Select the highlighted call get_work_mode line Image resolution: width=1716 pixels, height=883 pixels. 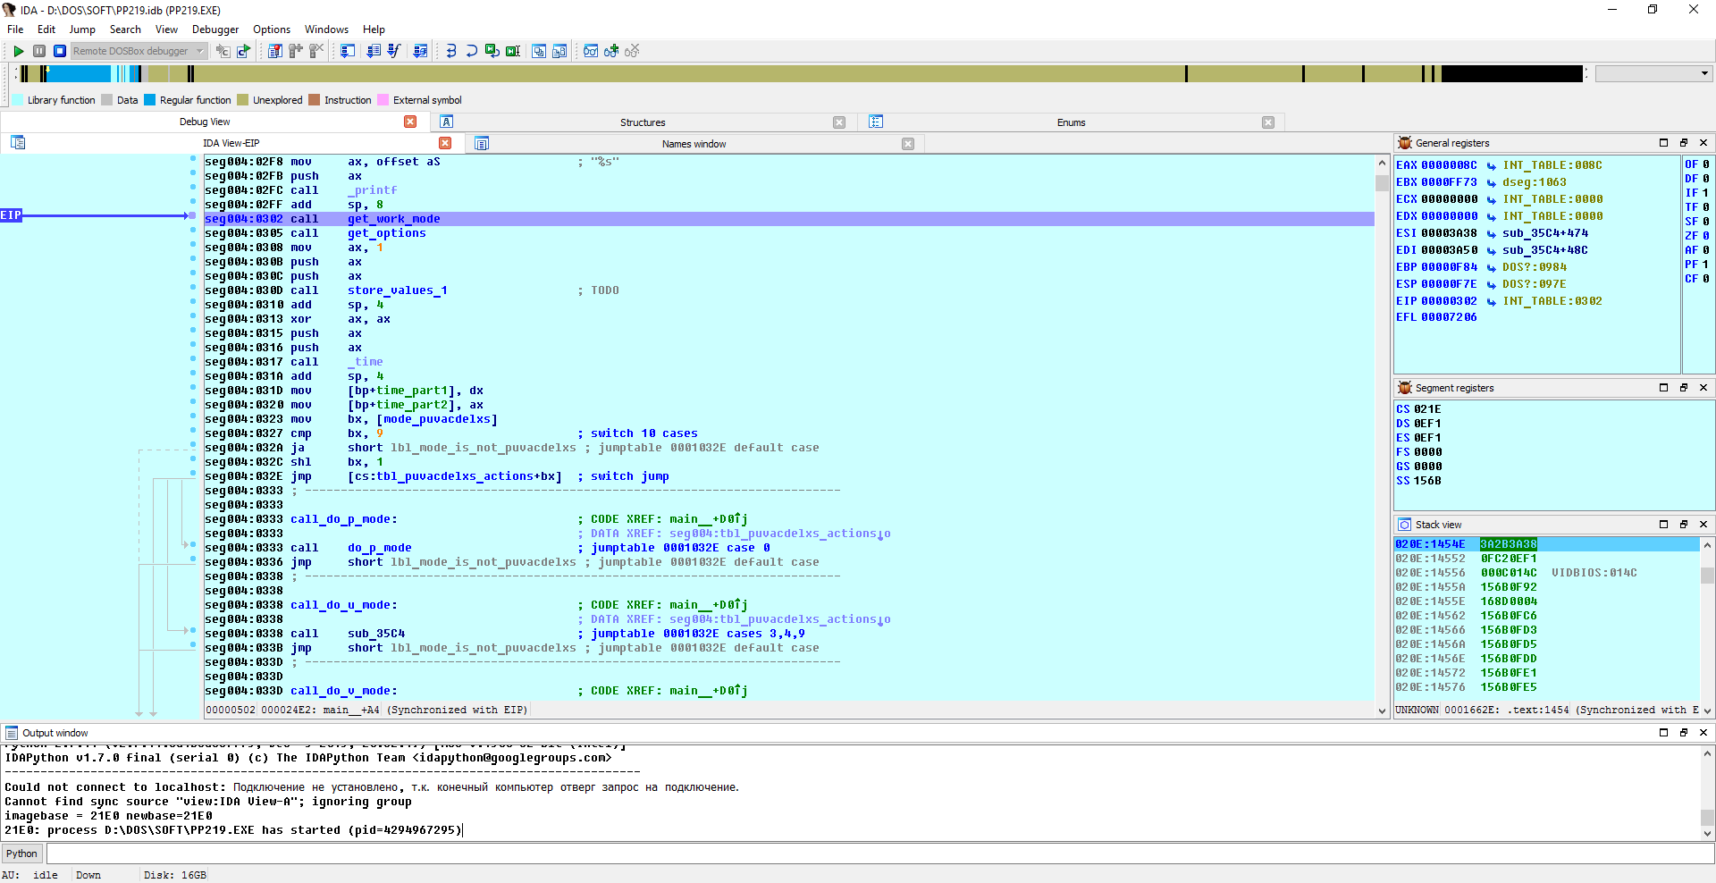788,219
